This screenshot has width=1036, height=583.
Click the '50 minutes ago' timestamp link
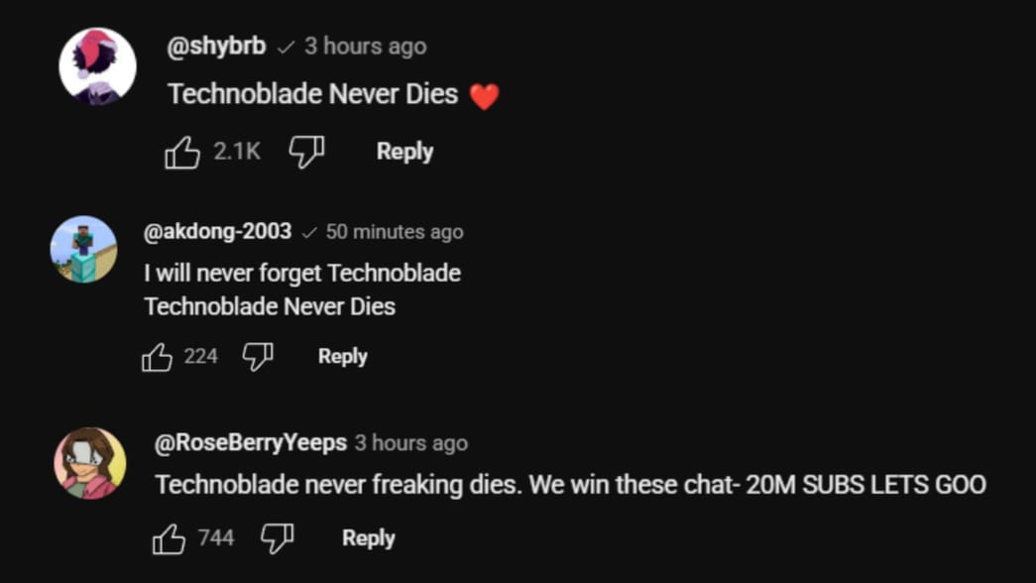(x=396, y=231)
